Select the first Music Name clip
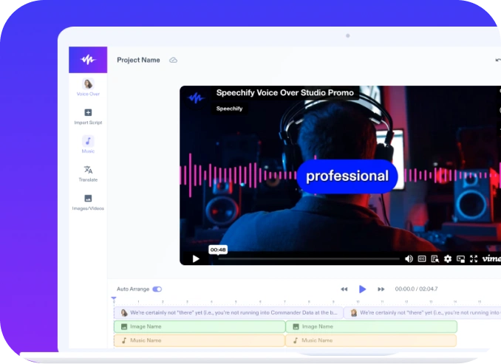The image size is (501, 364). [199, 340]
